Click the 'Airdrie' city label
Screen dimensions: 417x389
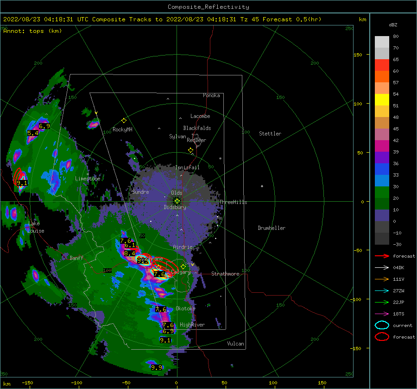183,247
